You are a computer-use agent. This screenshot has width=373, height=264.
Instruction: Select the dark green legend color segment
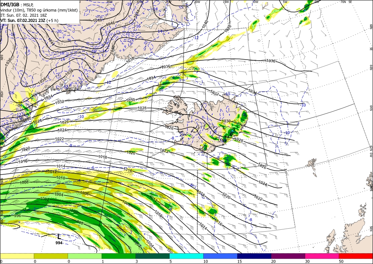pyautogui.click(x=153, y=256)
